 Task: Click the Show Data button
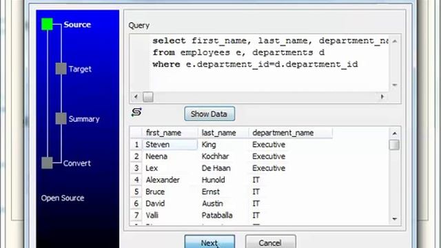coord(209,114)
